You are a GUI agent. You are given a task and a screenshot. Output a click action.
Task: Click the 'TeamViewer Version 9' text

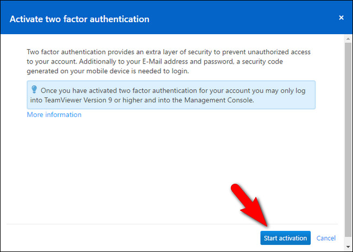80,100
